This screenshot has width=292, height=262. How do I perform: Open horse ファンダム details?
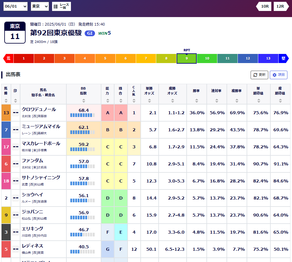32,161
